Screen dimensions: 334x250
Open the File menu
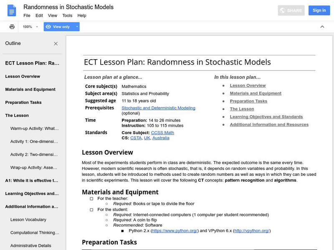point(27,15)
